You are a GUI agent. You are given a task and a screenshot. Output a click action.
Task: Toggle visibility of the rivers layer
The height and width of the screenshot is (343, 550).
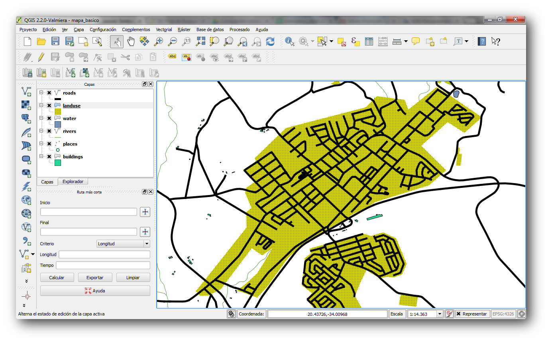coord(49,131)
